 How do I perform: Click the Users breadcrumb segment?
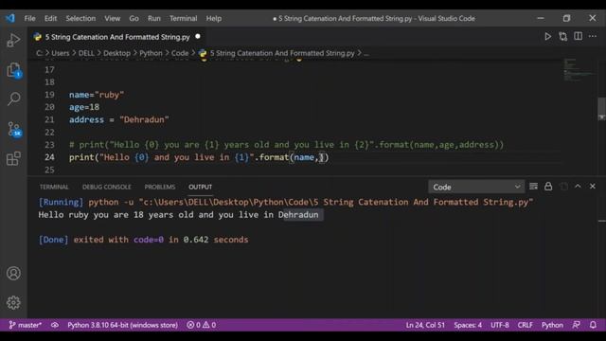click(61, 53)
